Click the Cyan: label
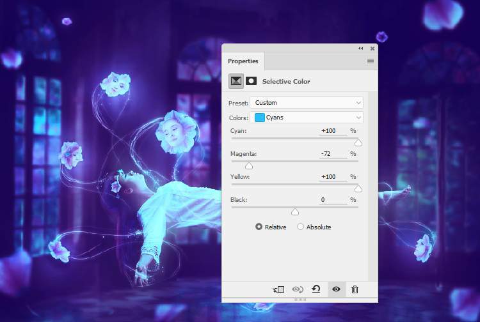 (x=238, y=131)
